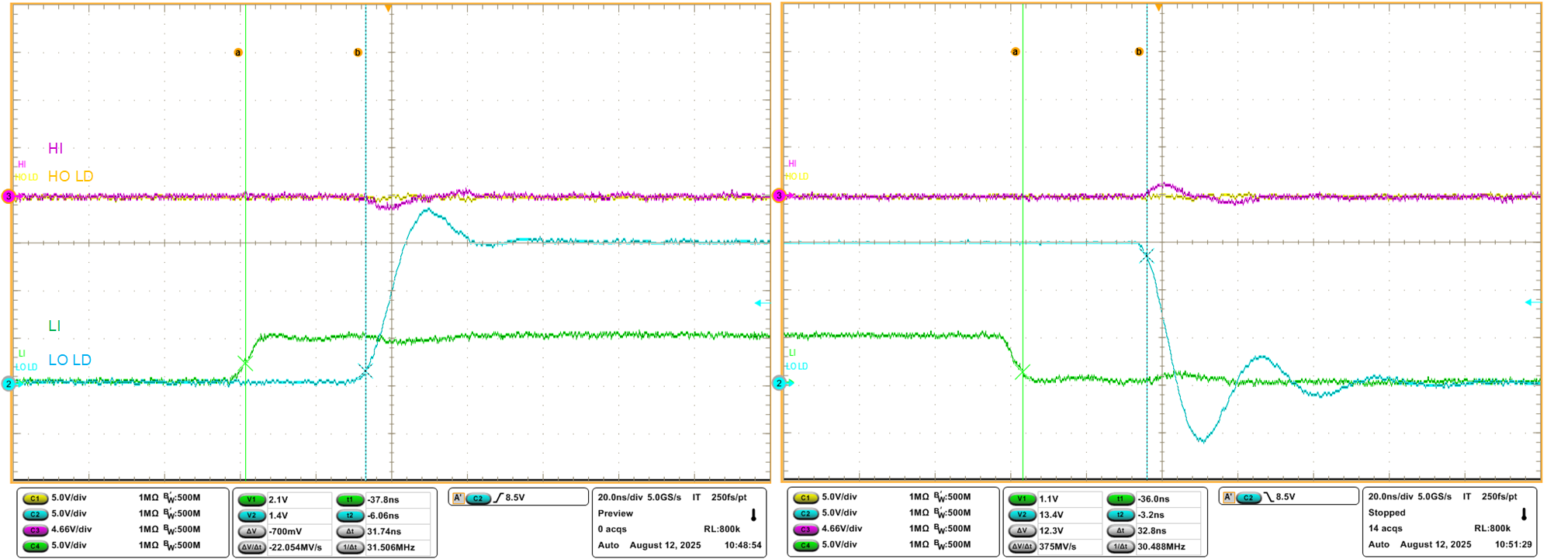
Task: Click the ΔV badge showing -700mV
Action: 251,532
